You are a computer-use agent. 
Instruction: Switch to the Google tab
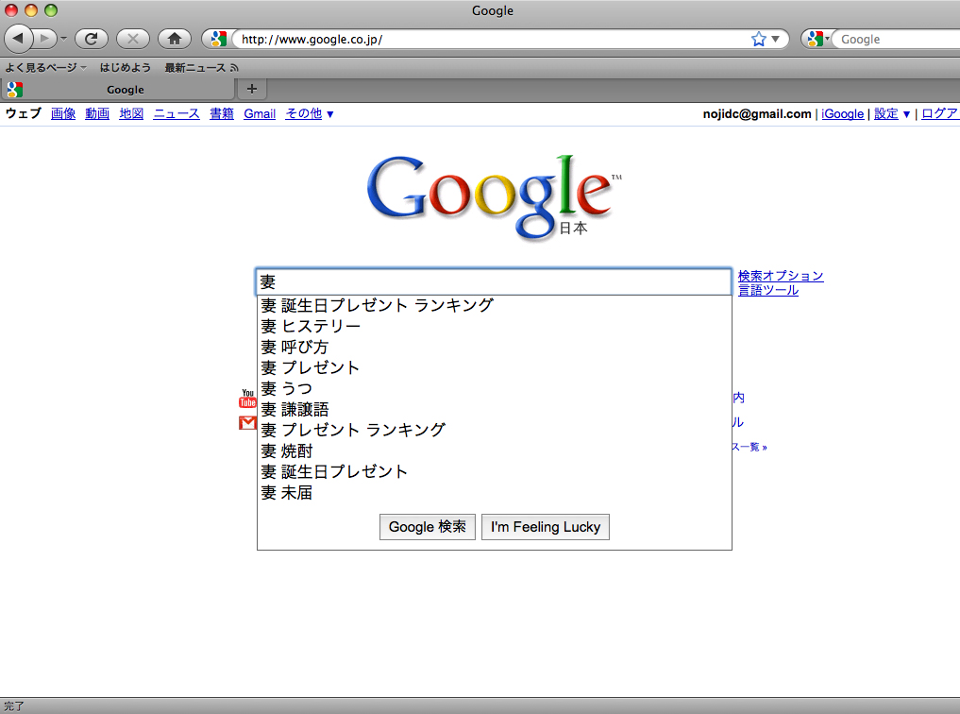(119, 90)
